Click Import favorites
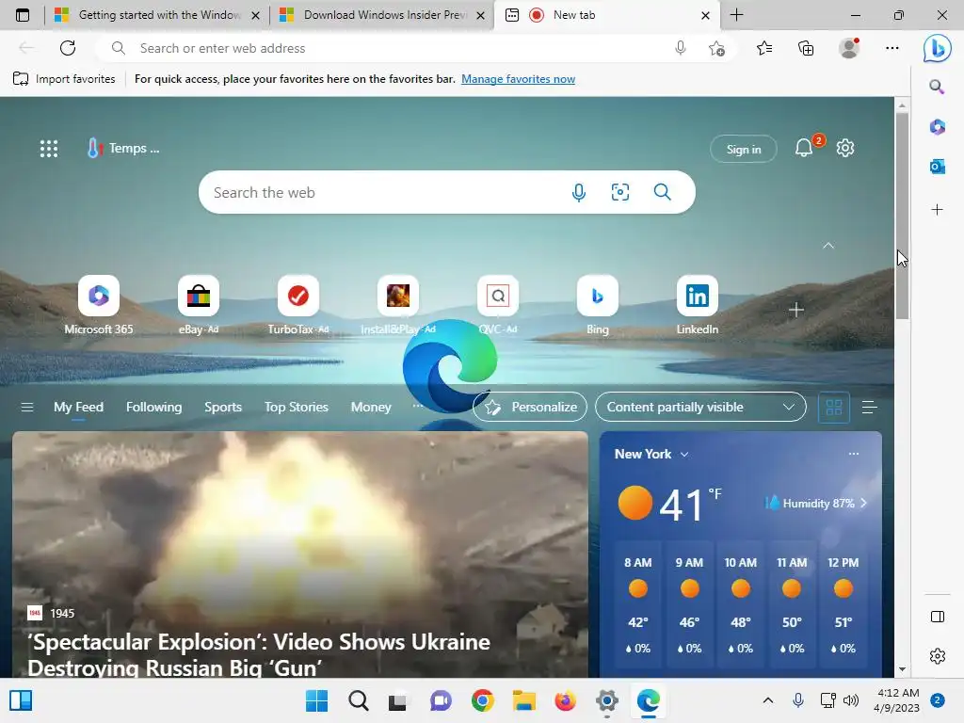The height and width of the screenshot is (723, 964). [64, 79]
